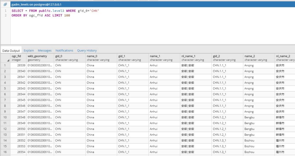Viewport: 295px width, 156px height.
Task: Select row number 10 header
Action: pos(5,117)
